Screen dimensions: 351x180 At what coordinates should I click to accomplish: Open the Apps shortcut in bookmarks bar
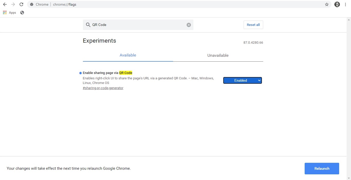(x=9, y=12)
